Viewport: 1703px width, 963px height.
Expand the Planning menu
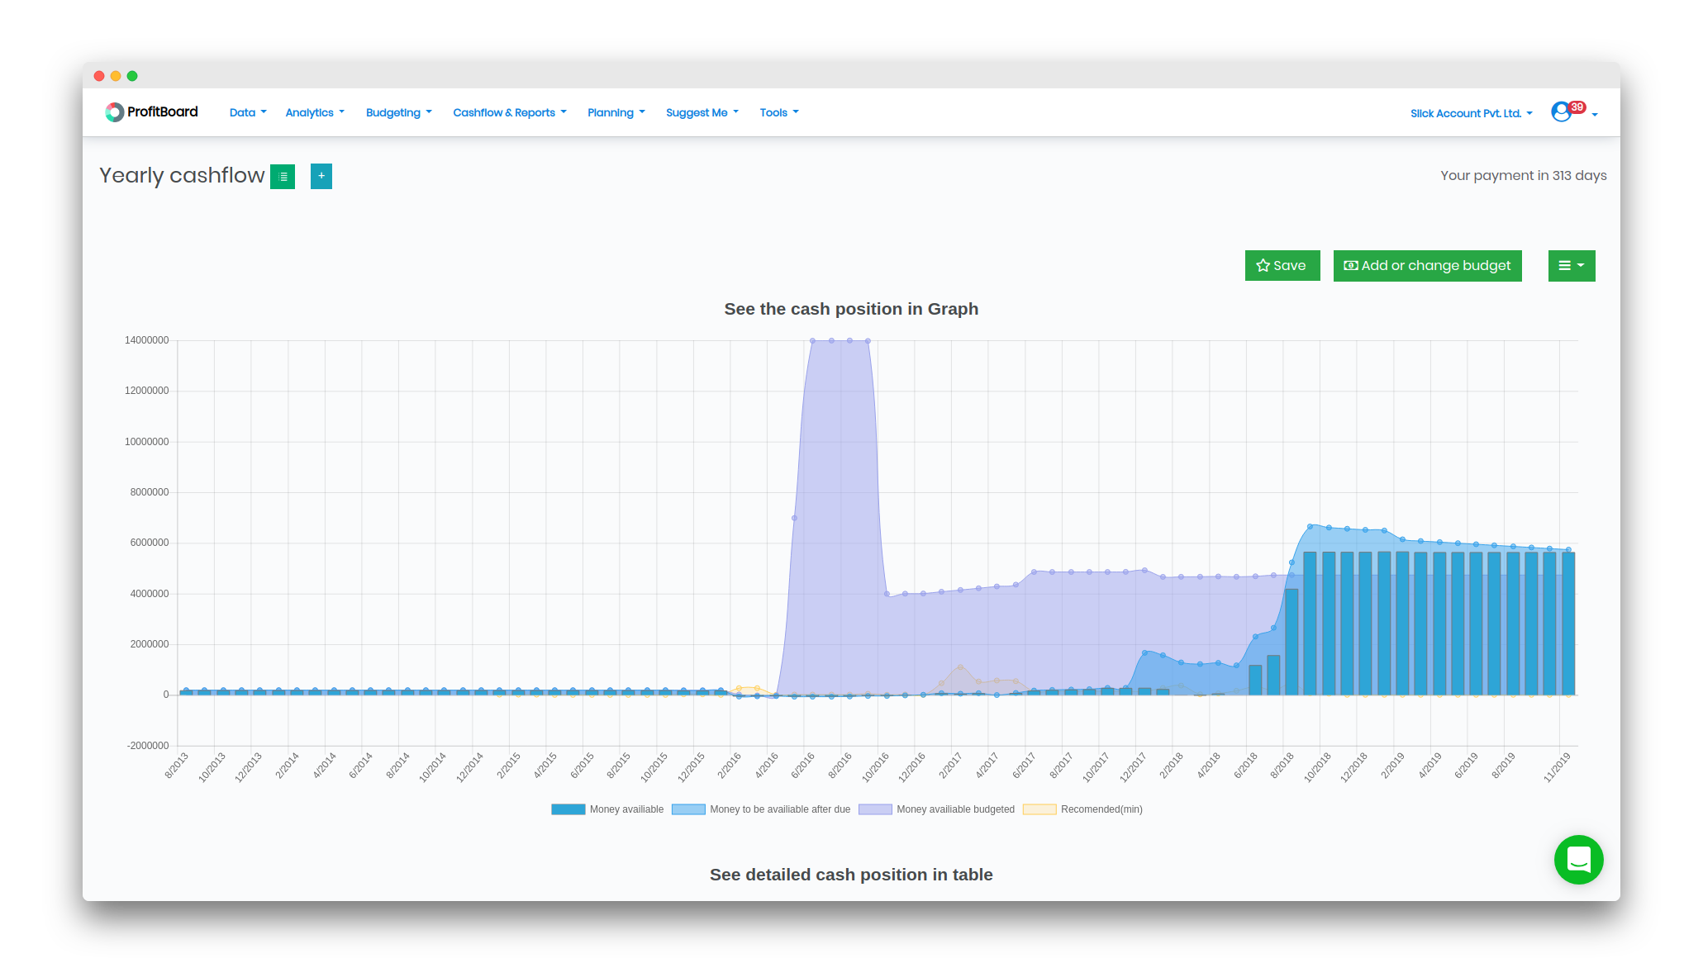click(616, 113)
